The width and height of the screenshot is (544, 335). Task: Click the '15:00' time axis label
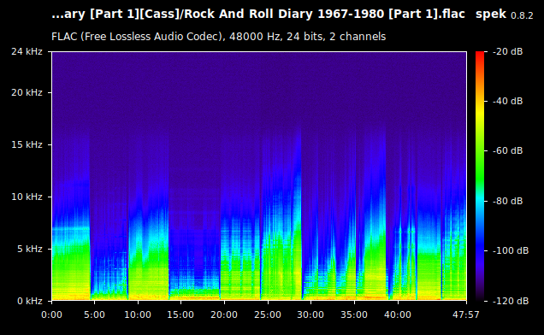(180, 314)
